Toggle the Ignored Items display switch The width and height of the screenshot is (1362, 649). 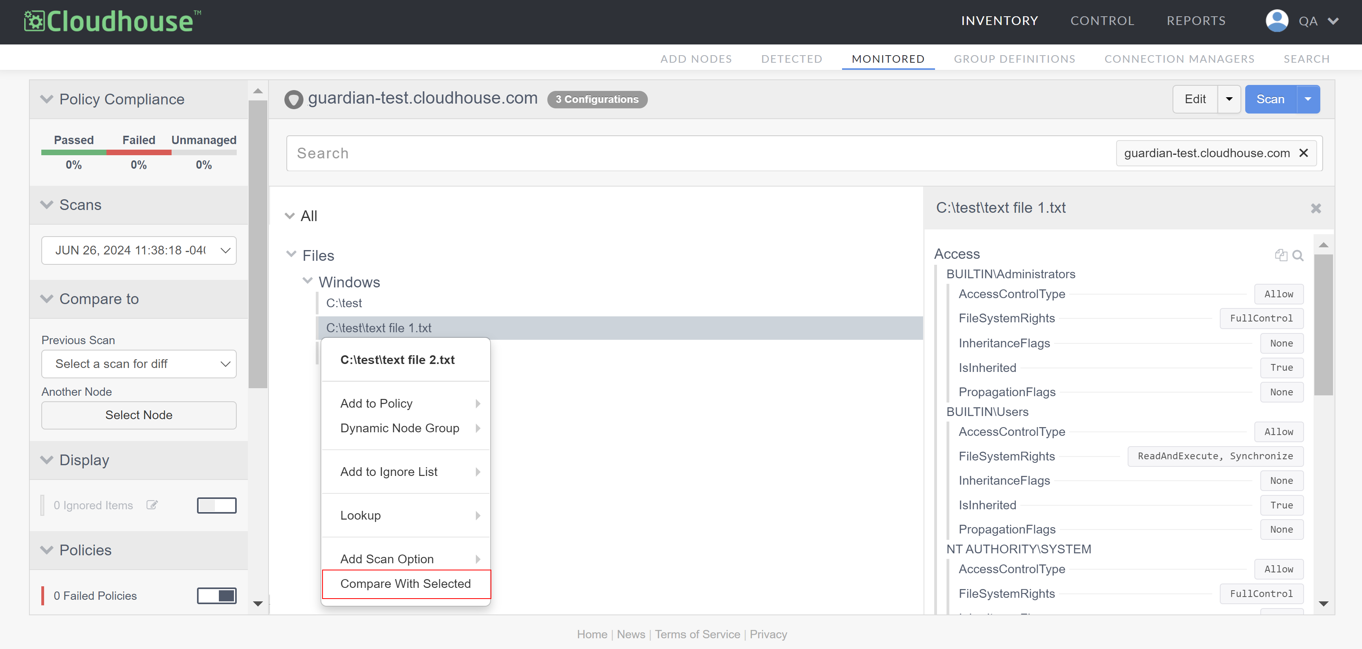click(x=217, y=506)
